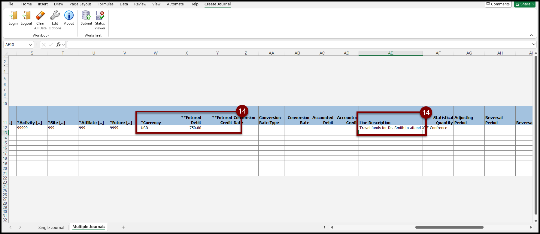The width and height of the screenshot is (540, 234).
Task: Add a new sheet with the plus icon
Action: point(123,227)
